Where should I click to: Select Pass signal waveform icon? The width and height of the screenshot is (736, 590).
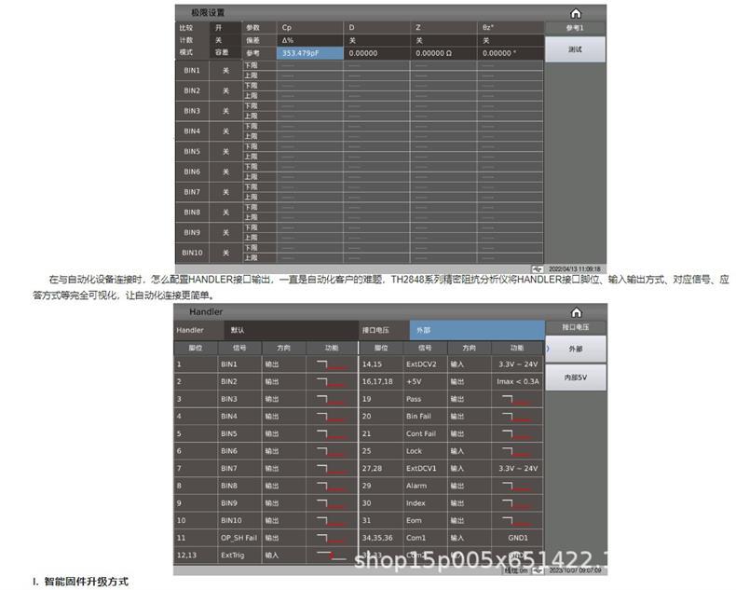click(517, 399)
